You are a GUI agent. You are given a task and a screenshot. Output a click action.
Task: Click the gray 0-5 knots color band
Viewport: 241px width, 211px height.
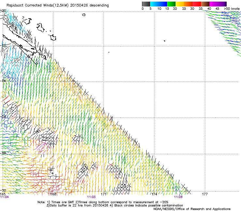click(x=146, y=4)
